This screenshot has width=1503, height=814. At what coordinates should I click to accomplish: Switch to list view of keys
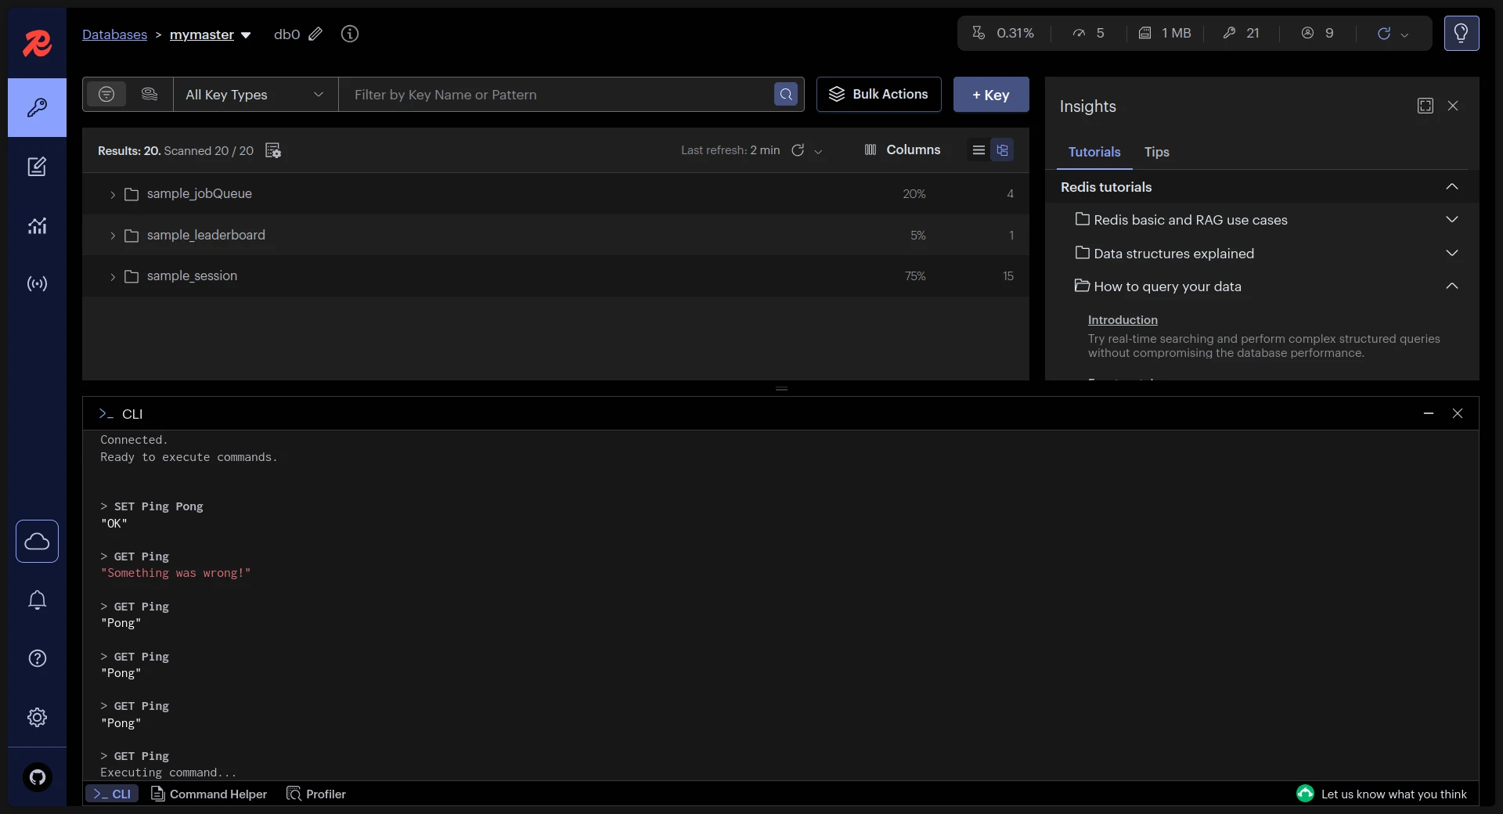pyautogui.click(x=979, y=149)
